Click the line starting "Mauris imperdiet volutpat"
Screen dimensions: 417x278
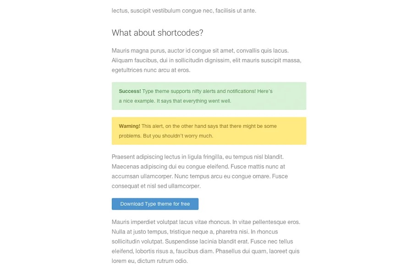pyautogui.click(x=206, y=222)
